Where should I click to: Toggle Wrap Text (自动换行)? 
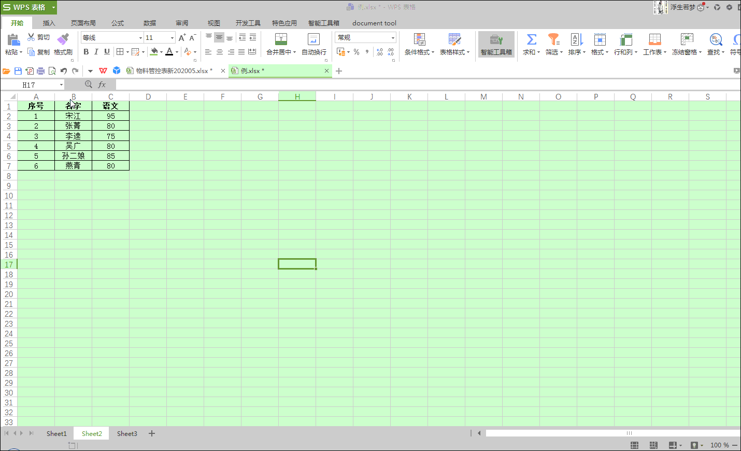coord(314,44)
